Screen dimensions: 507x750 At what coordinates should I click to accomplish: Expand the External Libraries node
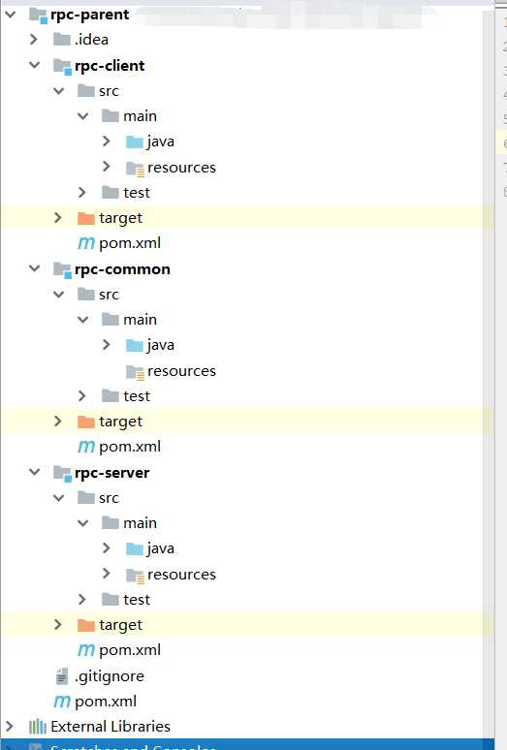[x=10, y=727]
